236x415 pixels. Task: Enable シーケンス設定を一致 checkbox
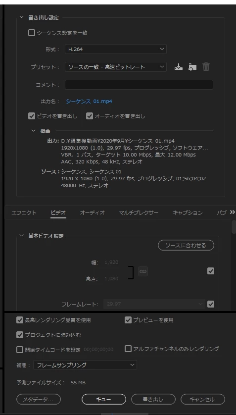[32, 33]
